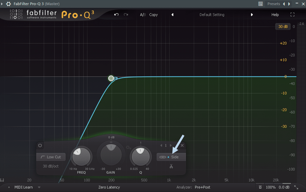The width and height of the screenshot is (306, 192).
Task: Delete band 1 with the X button
Action: click(x=182, y=145)
